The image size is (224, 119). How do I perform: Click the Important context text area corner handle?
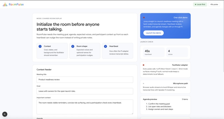(x=132, y=113)
